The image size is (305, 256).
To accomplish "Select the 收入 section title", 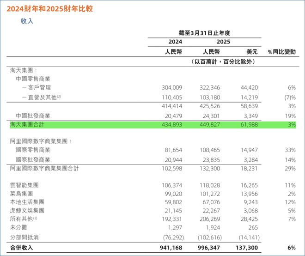I will pyautogui.click(x=27, y=21).
